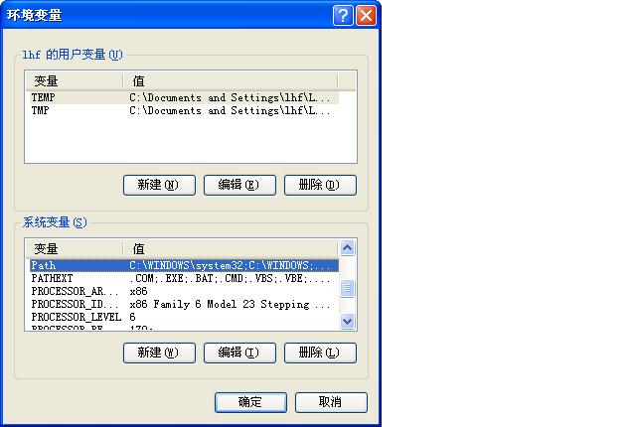The height and width of the screenshot is (427, 636).
Task: Confirm with the 确定 button
Action: (250, 402)
